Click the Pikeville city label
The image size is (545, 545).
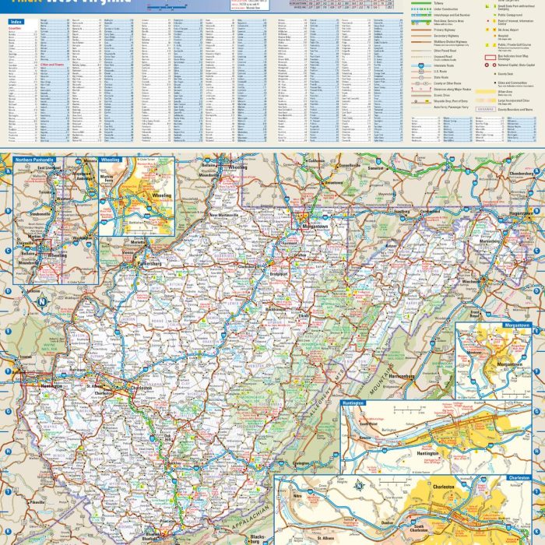click(x=37, y=502)
